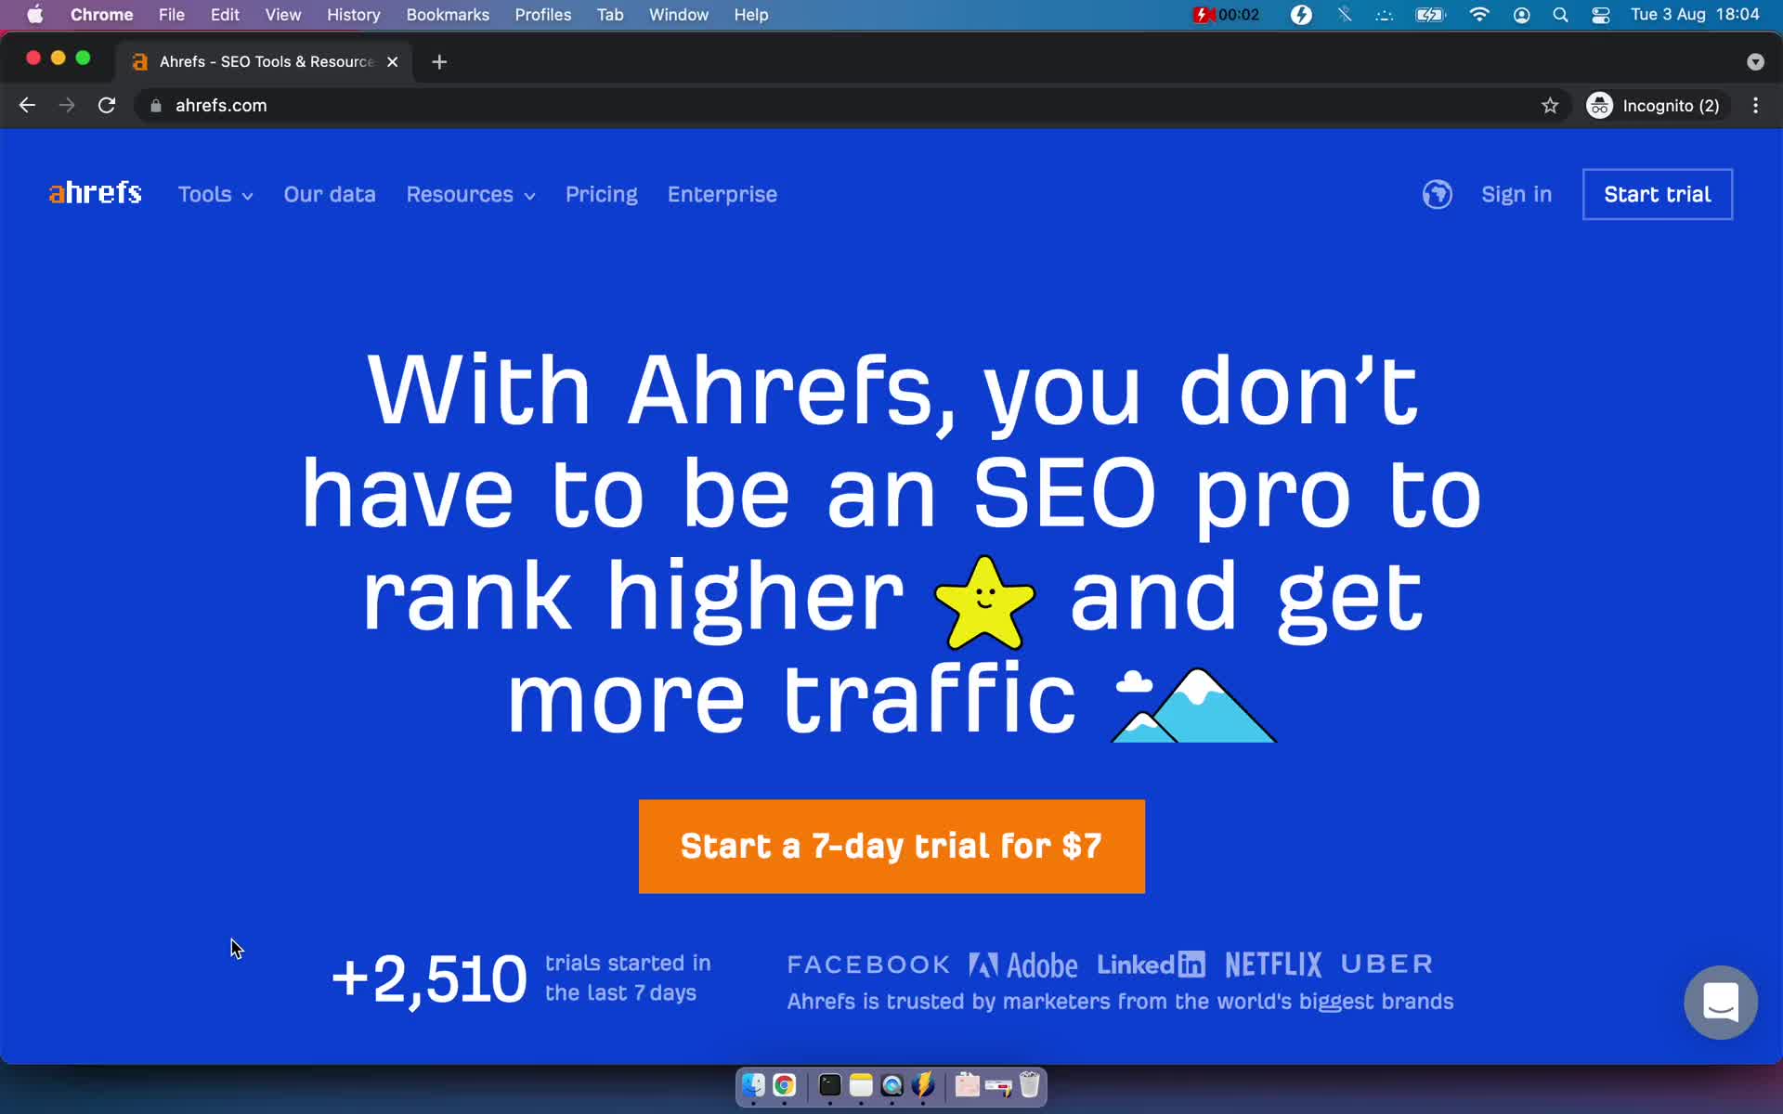Expand the Resources dropdown menu
Image resolution: width=1783 pixels, height=1114 pixels.
[x=470, y=194]
